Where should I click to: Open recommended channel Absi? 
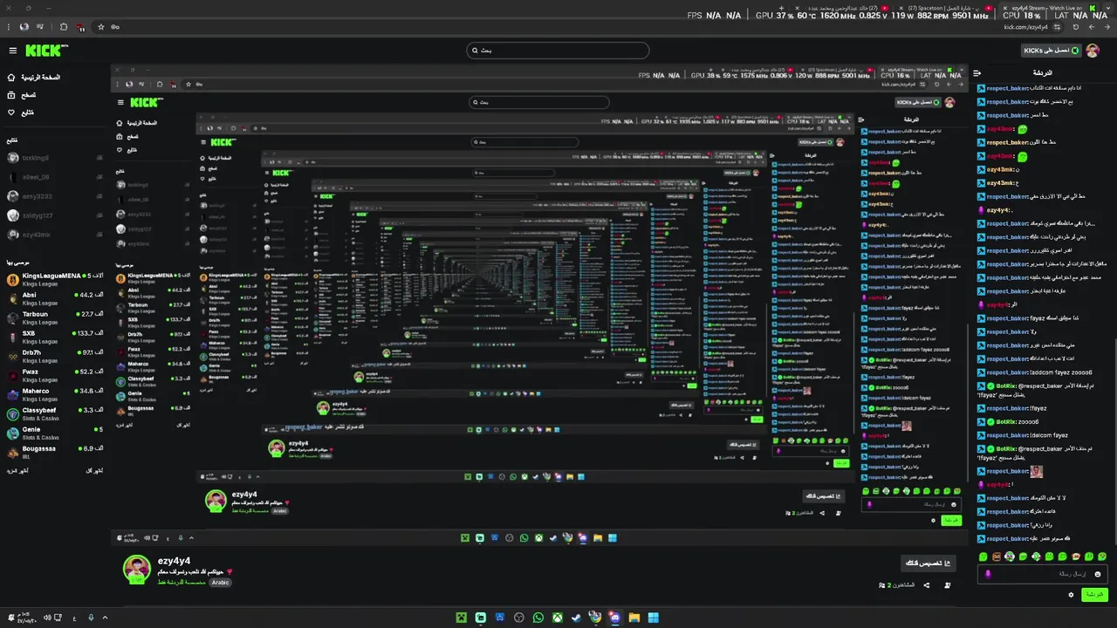point(54,298)
